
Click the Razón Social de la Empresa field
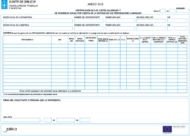click(37, 28)
